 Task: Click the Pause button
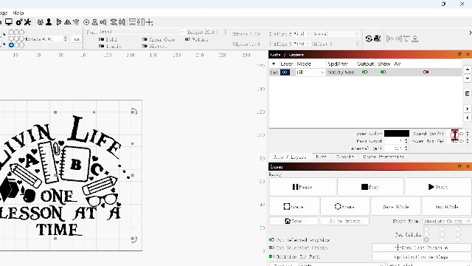point(302,187)
